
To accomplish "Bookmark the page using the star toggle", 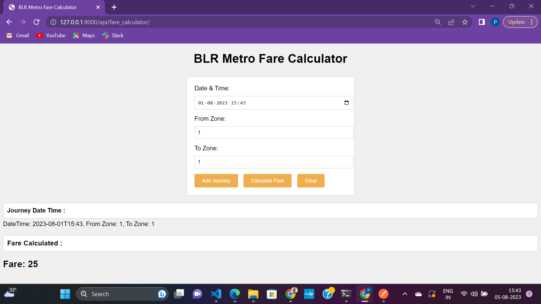I will pos(465,22).
